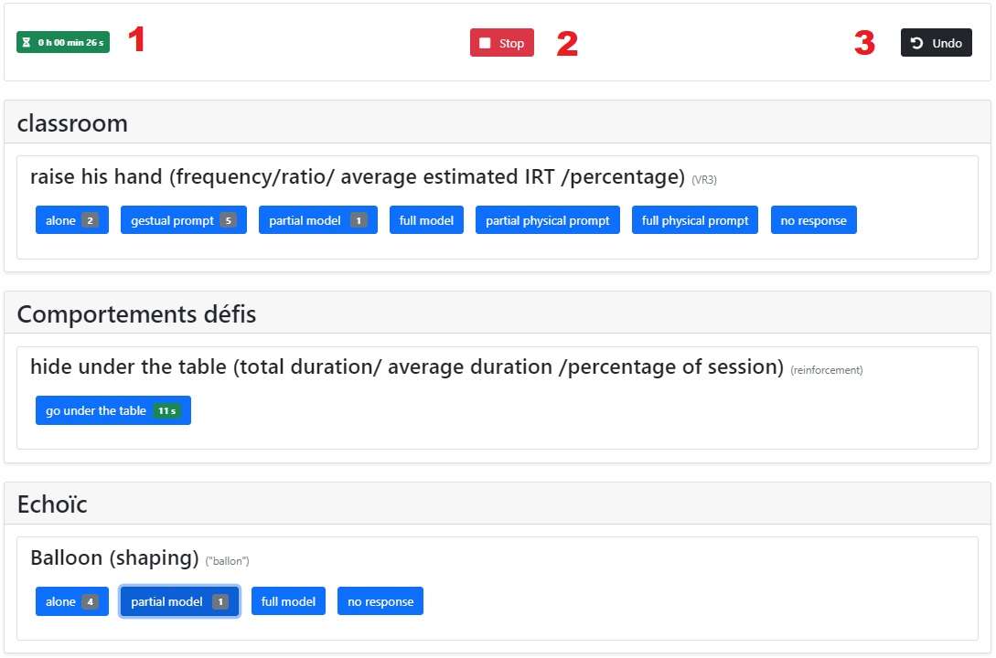Record 'alone' for raise his hand
996x658 pixels.
coord(71,220)
